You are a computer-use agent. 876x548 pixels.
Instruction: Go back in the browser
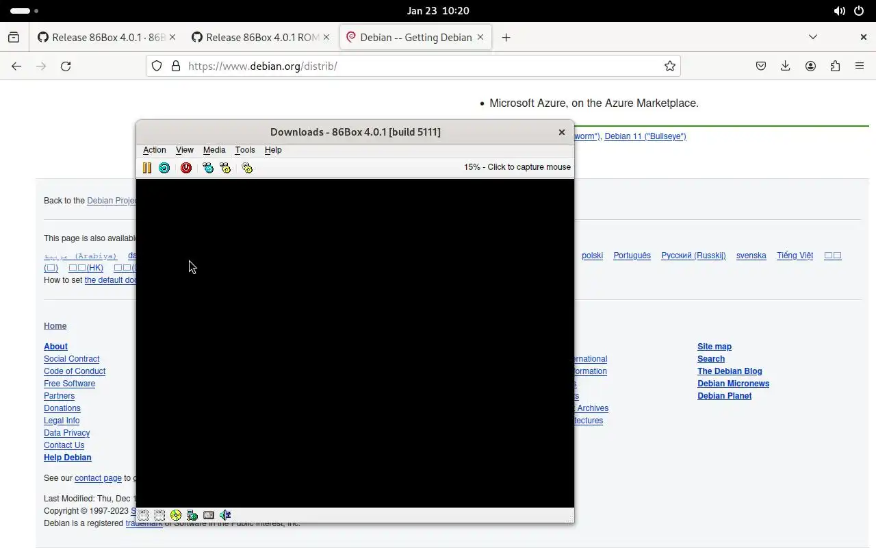(16, 66)
